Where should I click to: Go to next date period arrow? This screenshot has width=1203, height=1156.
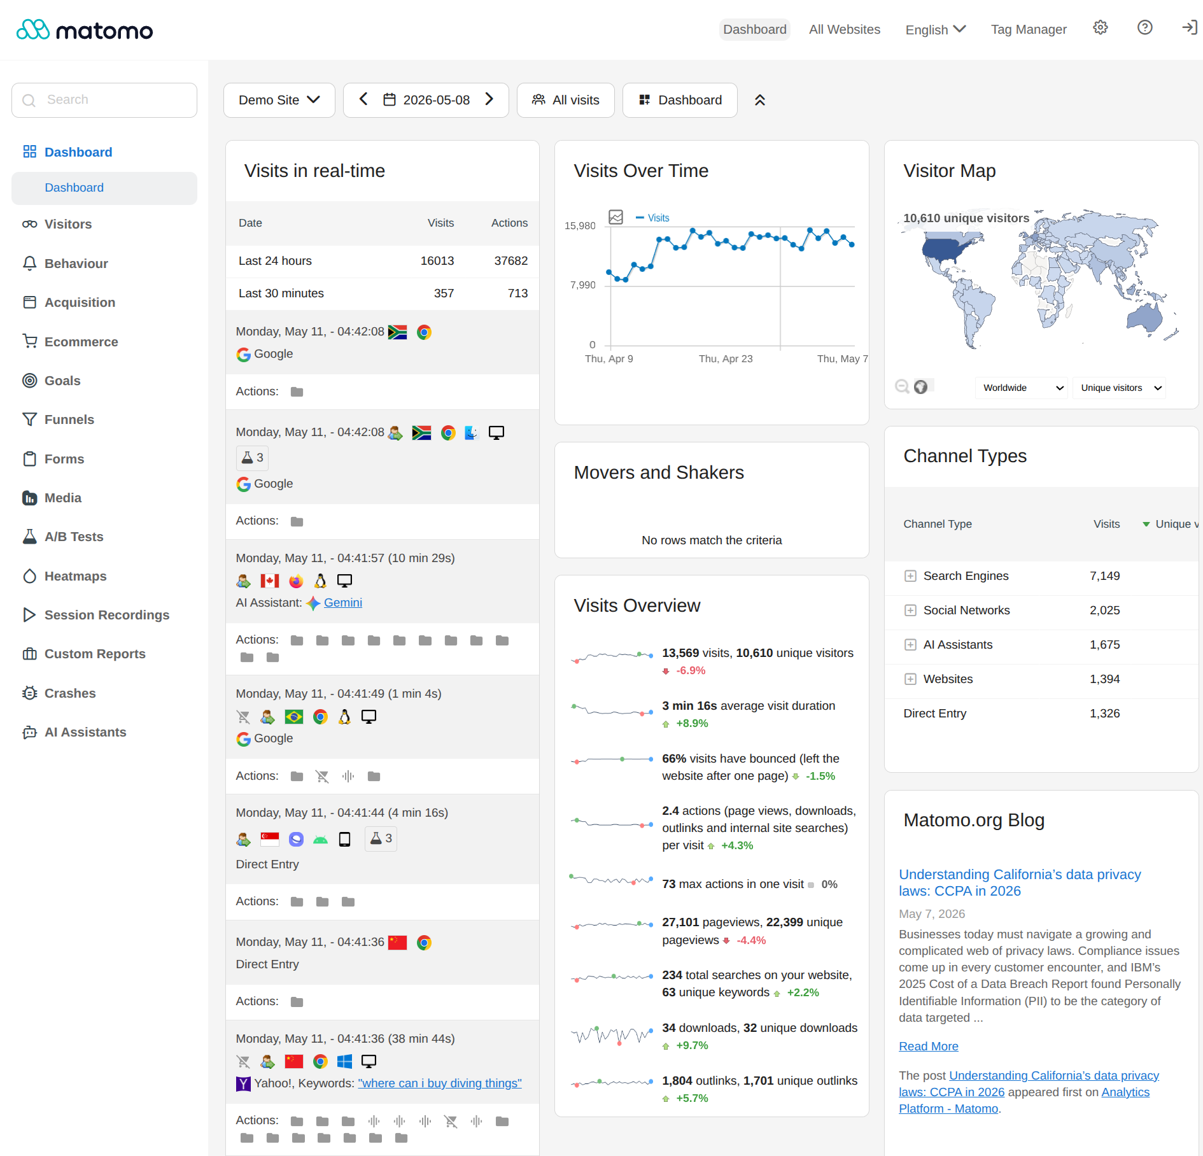pos(489,99)
